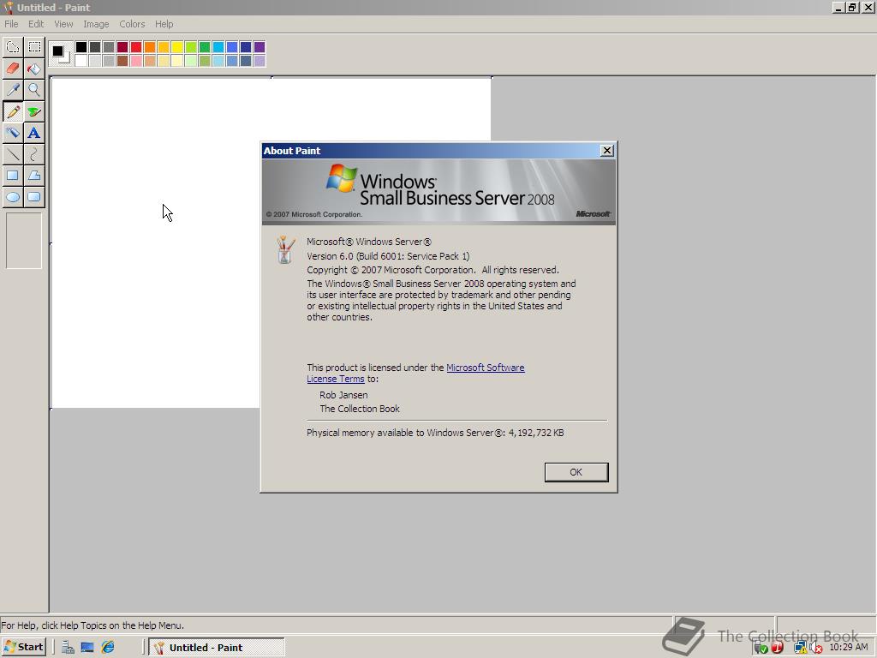Pick the dark green palette swatch

[x=205, y=47]
